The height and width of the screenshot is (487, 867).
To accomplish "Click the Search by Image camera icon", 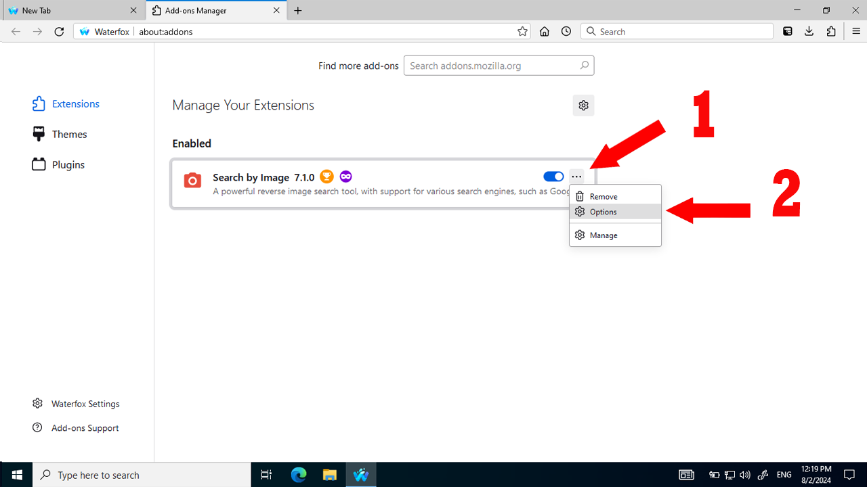I will point(192,181).
